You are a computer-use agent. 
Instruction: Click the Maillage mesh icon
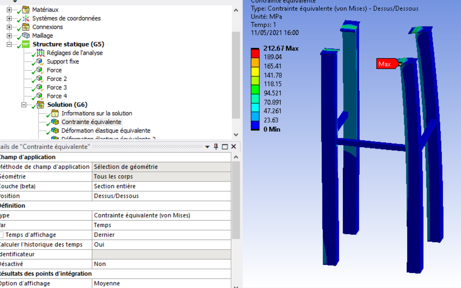[26, 35]
